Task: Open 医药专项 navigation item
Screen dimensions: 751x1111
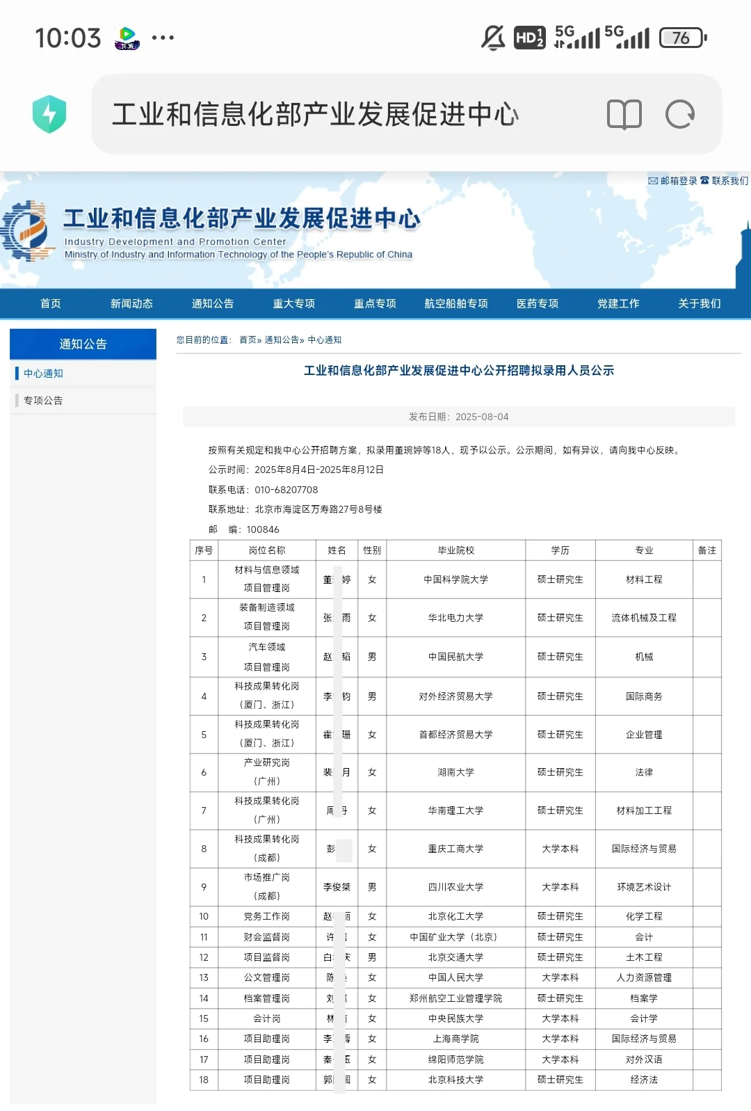Action: point(538,303)
